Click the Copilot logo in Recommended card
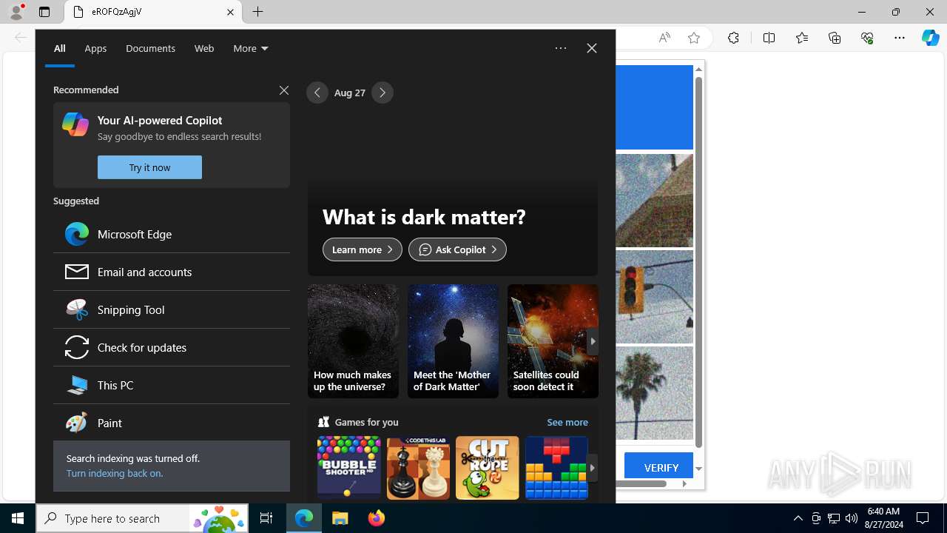This screenshot has height=533, width=947. click(75, 124)
